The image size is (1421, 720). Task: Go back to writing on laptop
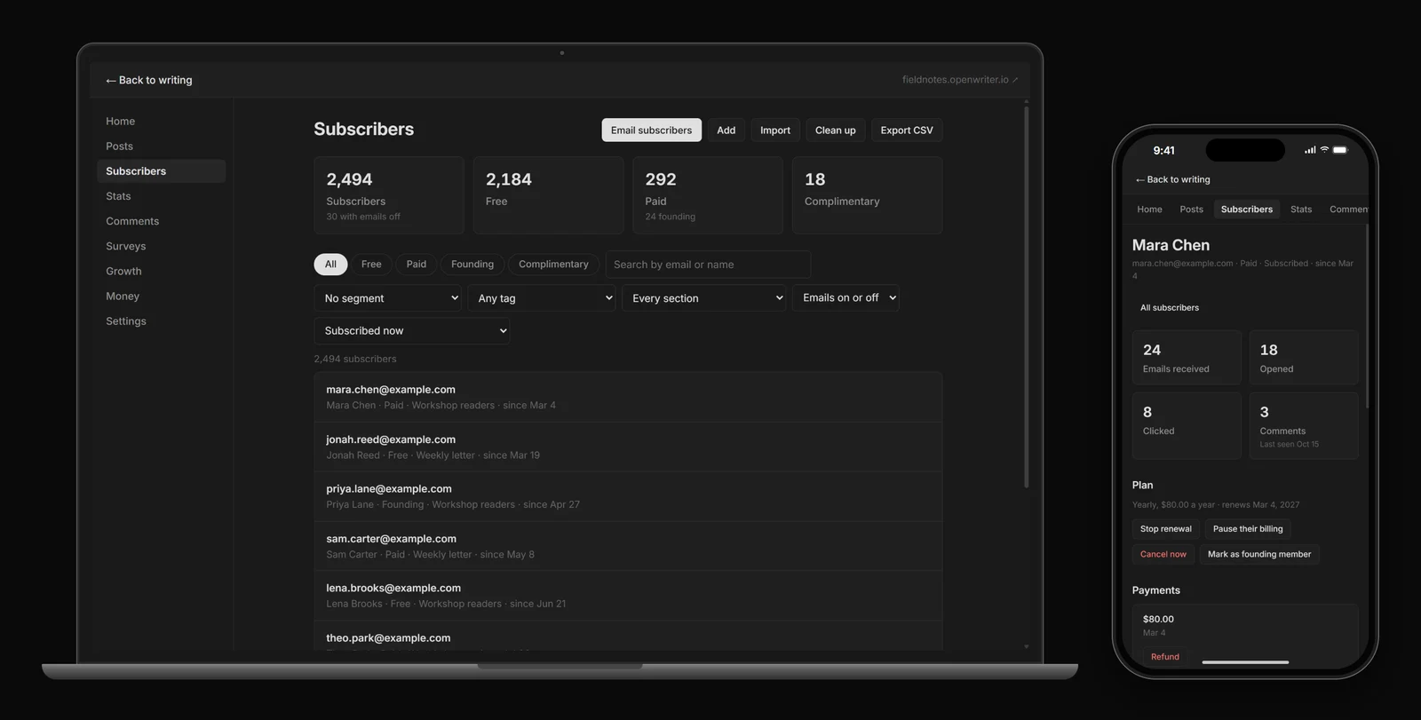tap(149, 80)
